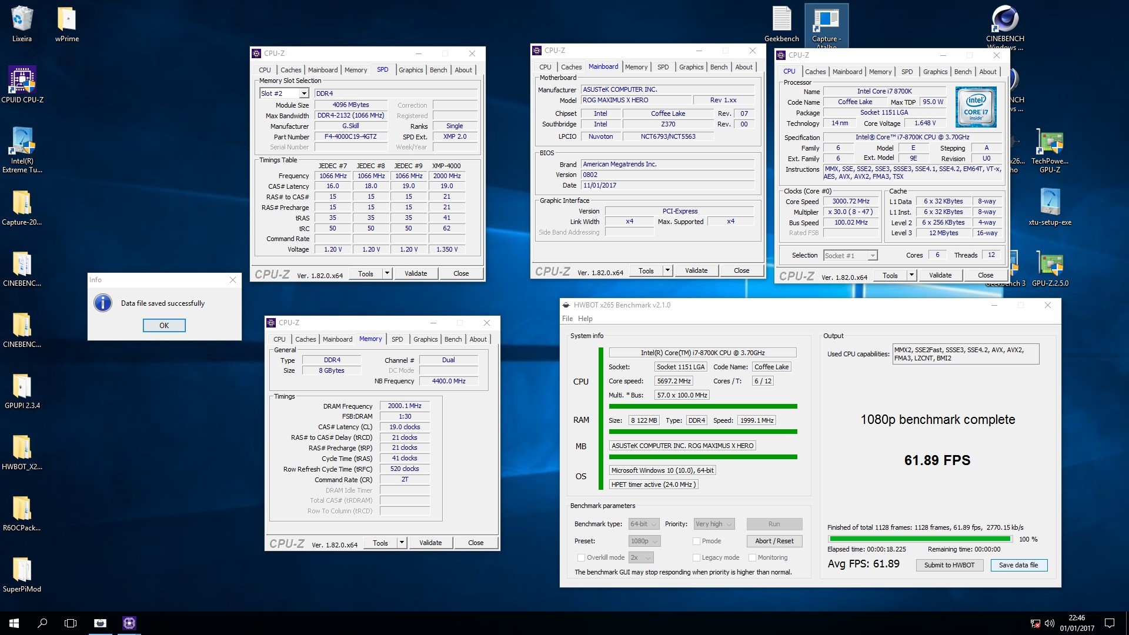Click OK in the Info dialog
The image size is (1129, 635).
[x=164, y=325]
